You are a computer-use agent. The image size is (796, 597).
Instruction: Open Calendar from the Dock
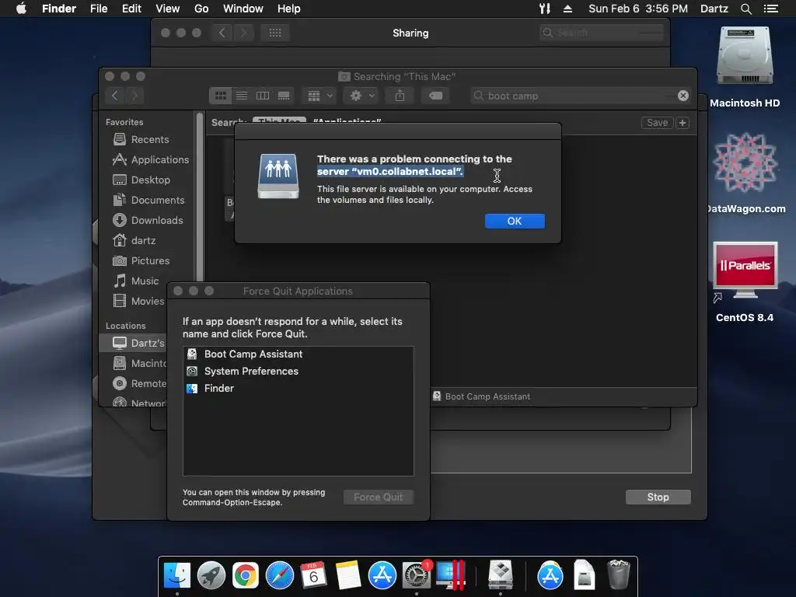pos(313,574)
